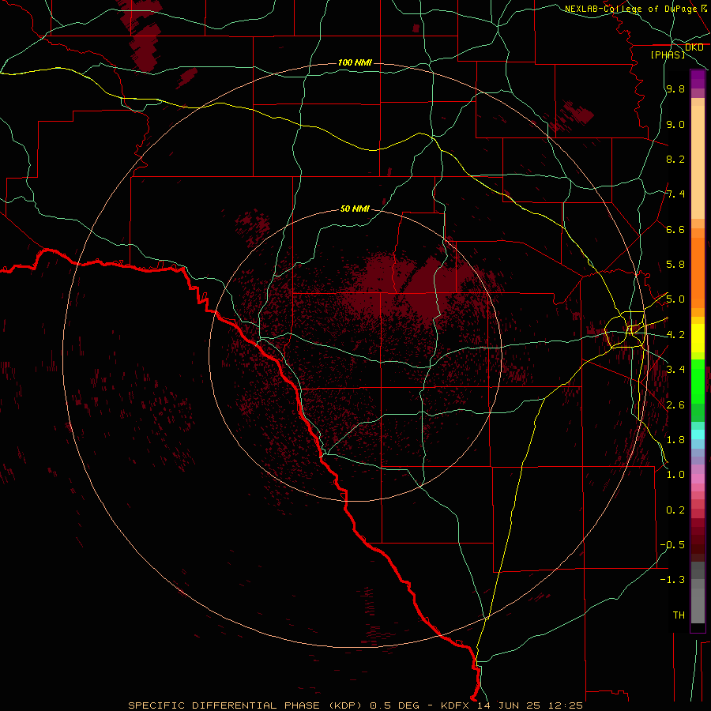711x711 pixels.
Task: Click the 50 NMI range ring label
Action: point(355,209)
